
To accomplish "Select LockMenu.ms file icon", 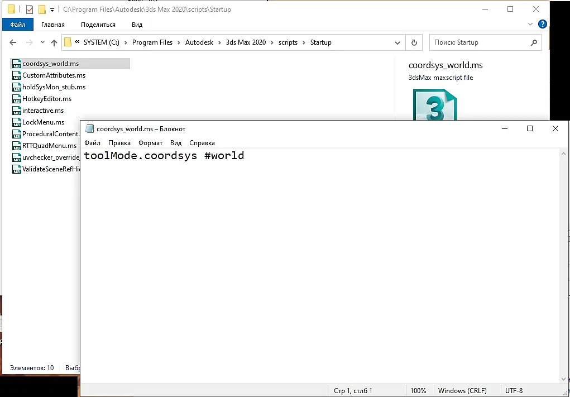I will coord(16,122).
